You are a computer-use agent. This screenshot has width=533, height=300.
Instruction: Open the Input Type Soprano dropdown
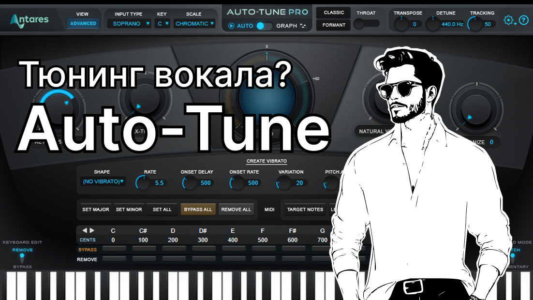[129, 24]
